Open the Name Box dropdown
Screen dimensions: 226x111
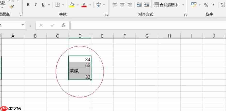coord(23,25)
